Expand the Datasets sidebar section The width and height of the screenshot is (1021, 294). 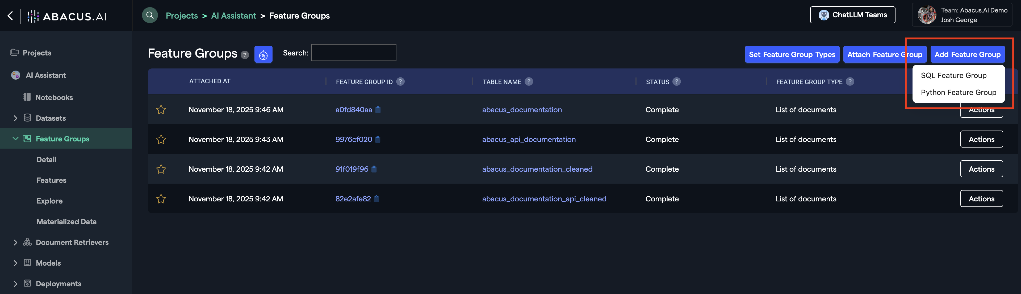15,118
